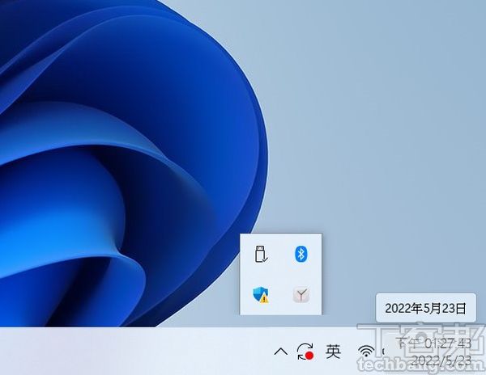Click the 2022年5月23日 date tooltip

click(425, 308)
